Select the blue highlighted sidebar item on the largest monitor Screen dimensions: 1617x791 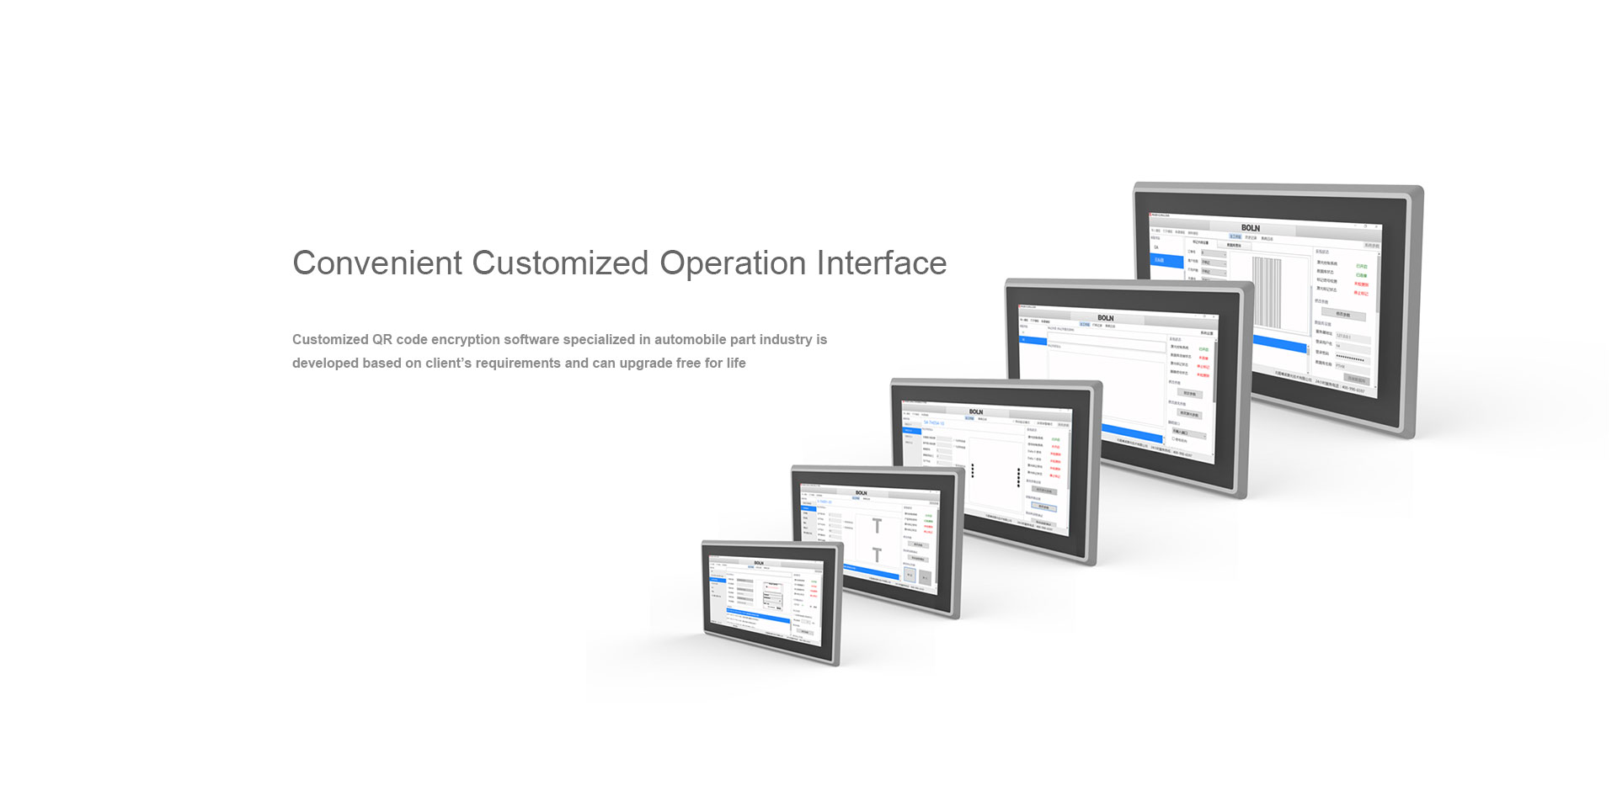[1166, 261]
